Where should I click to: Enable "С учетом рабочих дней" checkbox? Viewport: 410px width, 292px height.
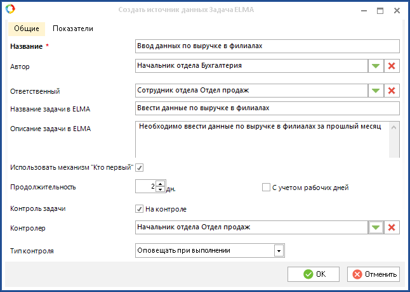tap(267, 187)
